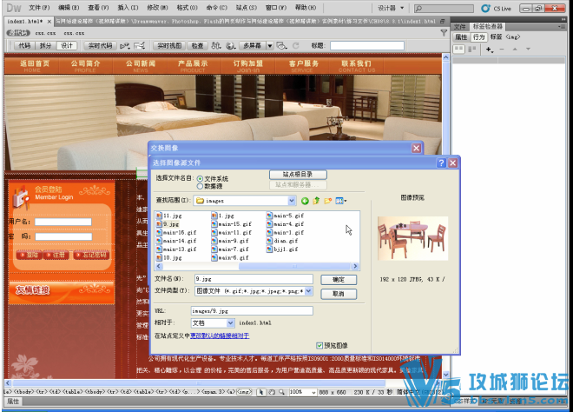This screenshot has width=573, height=412.
Task: Open the 设计器 workspace dropdown
Action: (391, 8)
